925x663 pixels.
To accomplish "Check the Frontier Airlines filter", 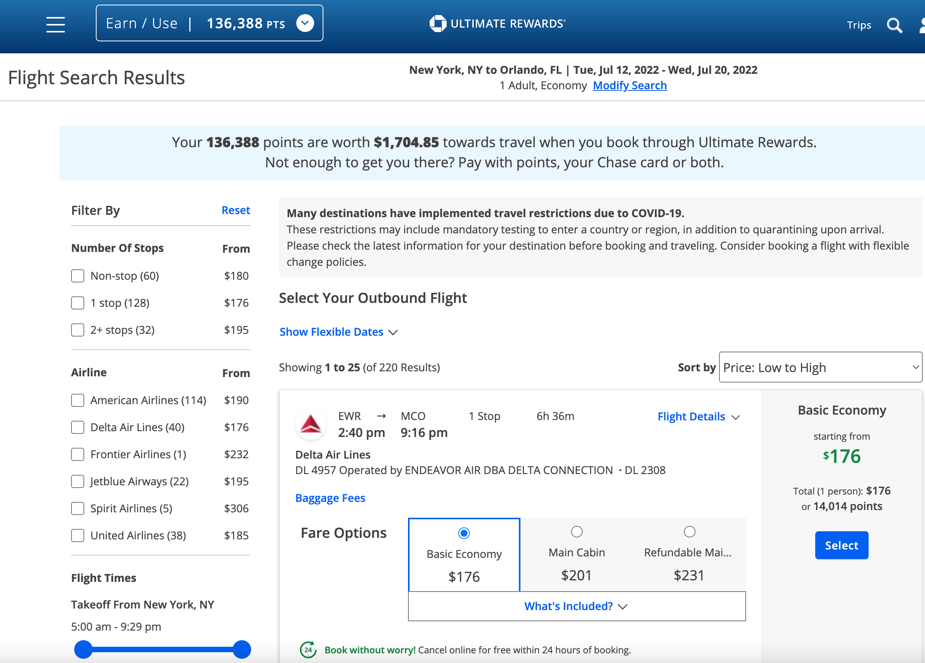I will [78, 454].
